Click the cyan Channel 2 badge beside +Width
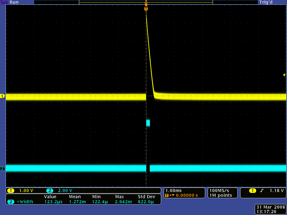This screenshot has height=215, width=287. click(11, 201)
